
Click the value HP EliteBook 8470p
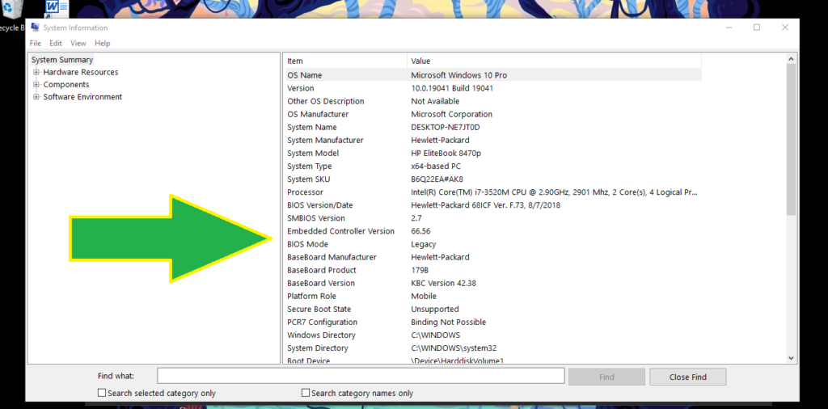pyautogui.click(x=446, y=153)
